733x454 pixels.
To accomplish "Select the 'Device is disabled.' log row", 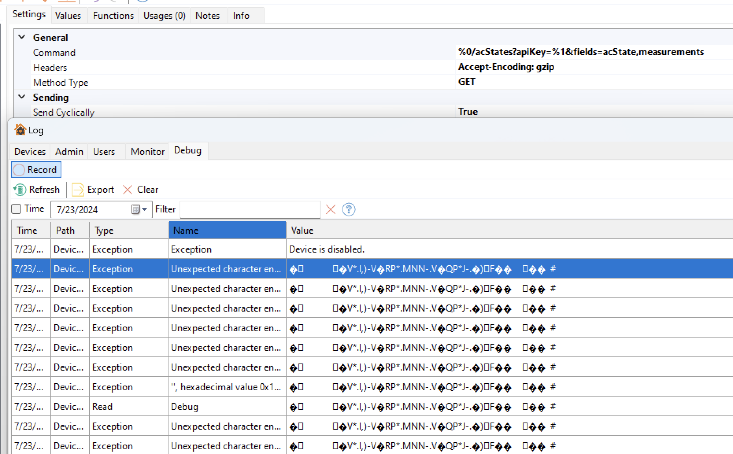I will coord(326,249).
